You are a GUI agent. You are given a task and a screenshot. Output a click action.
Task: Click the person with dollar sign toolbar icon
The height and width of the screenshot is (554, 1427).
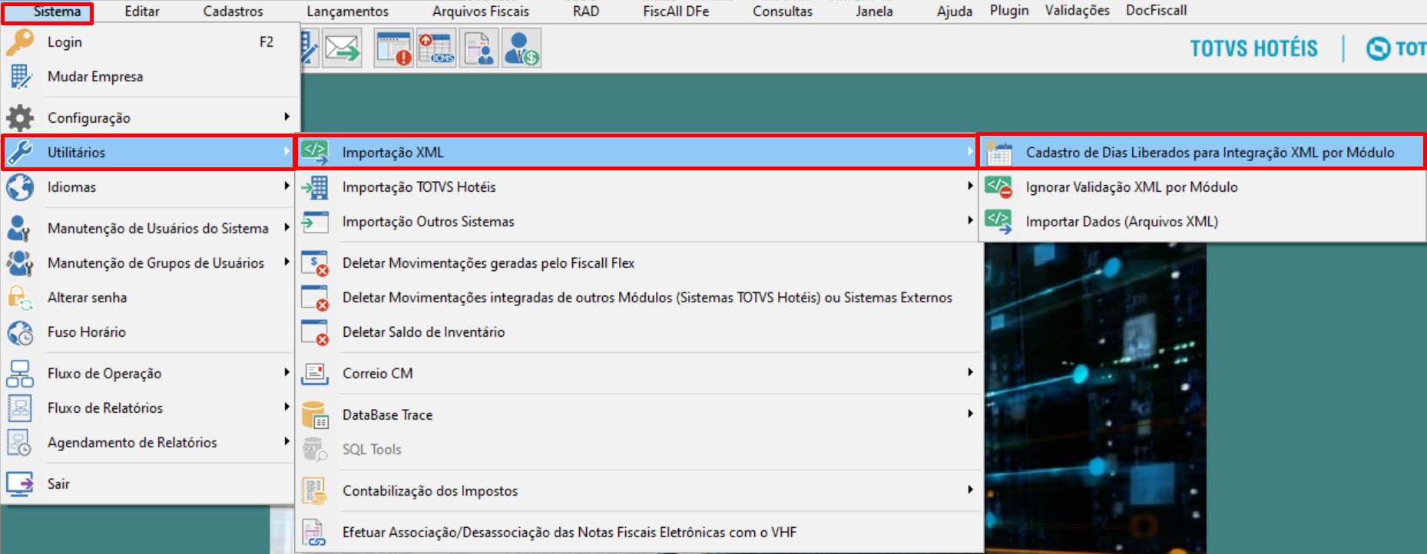click(521, 48)
